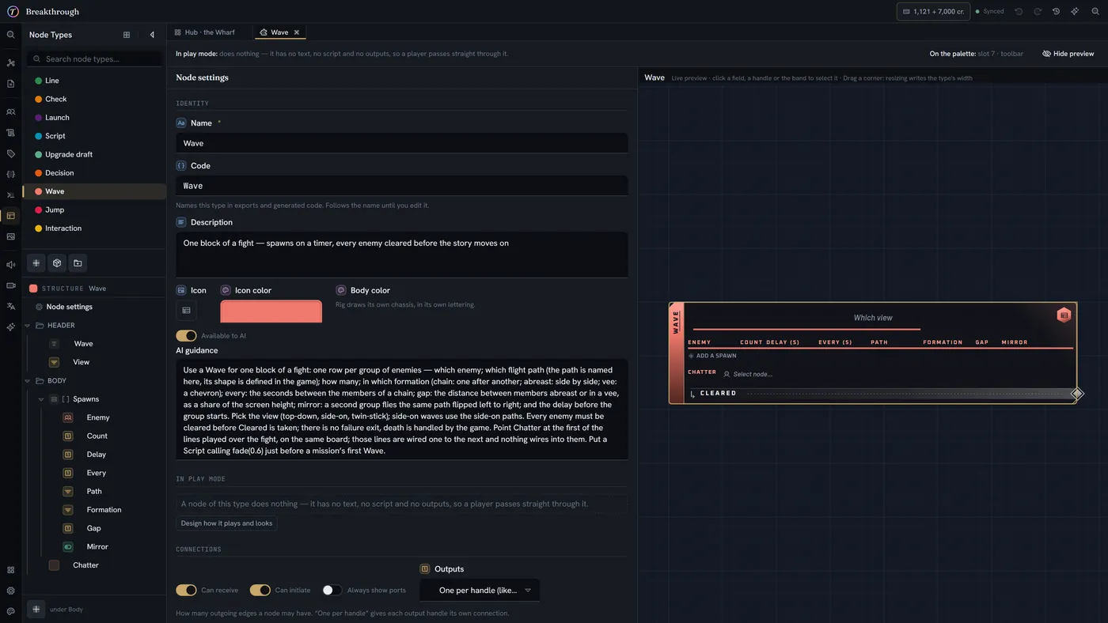1108x623 pixels.
Task: Open the Outputs dropdown showing One per handle
Action: 480,591
